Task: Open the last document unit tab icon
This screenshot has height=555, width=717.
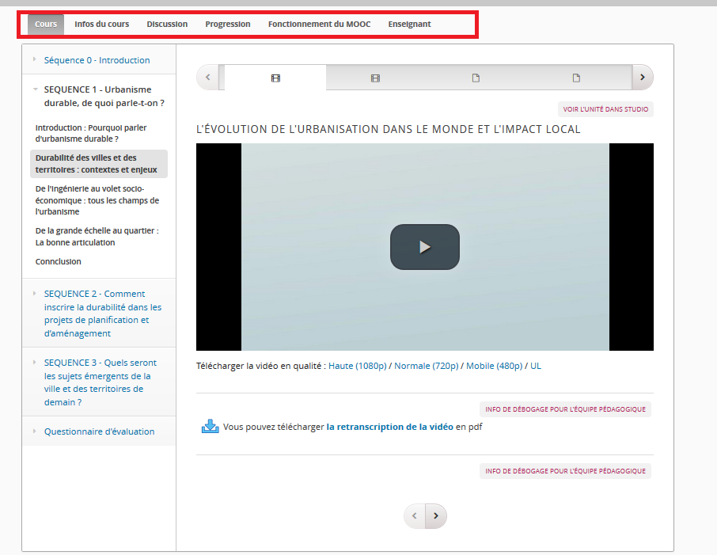Action: coord(577,78)
